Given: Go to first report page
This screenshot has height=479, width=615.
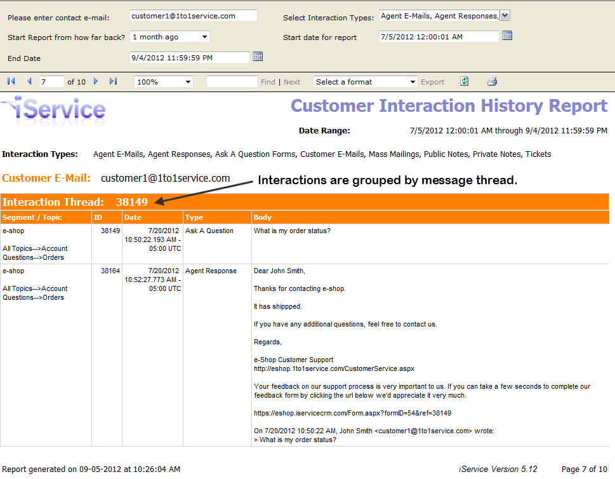Looking at the screenshot, I should tap(11, 81).
